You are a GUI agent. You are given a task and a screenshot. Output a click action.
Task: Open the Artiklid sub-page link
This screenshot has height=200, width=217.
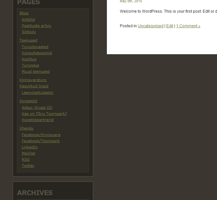(x=28, y=19)
